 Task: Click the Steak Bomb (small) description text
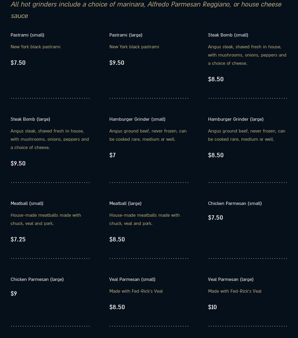(247, 55)
